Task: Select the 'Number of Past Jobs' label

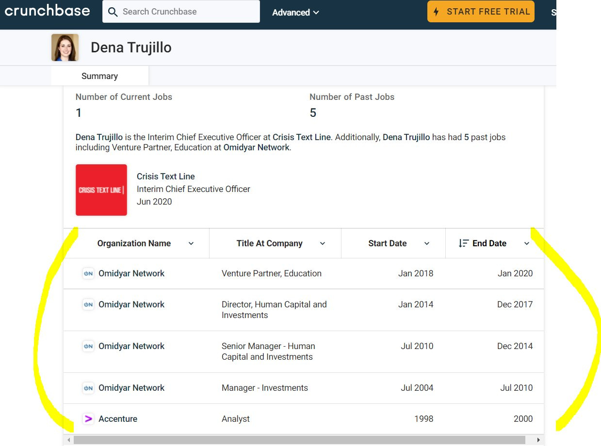Action: click(x=352, y=97)
